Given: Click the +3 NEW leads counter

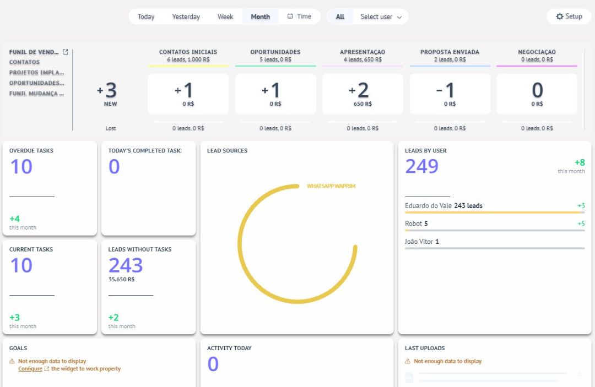Looking at the screenshot, I should pos(107,94).
